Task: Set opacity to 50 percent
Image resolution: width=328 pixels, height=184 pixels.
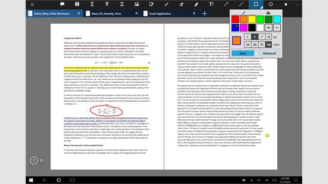Action: click(255, 45)
